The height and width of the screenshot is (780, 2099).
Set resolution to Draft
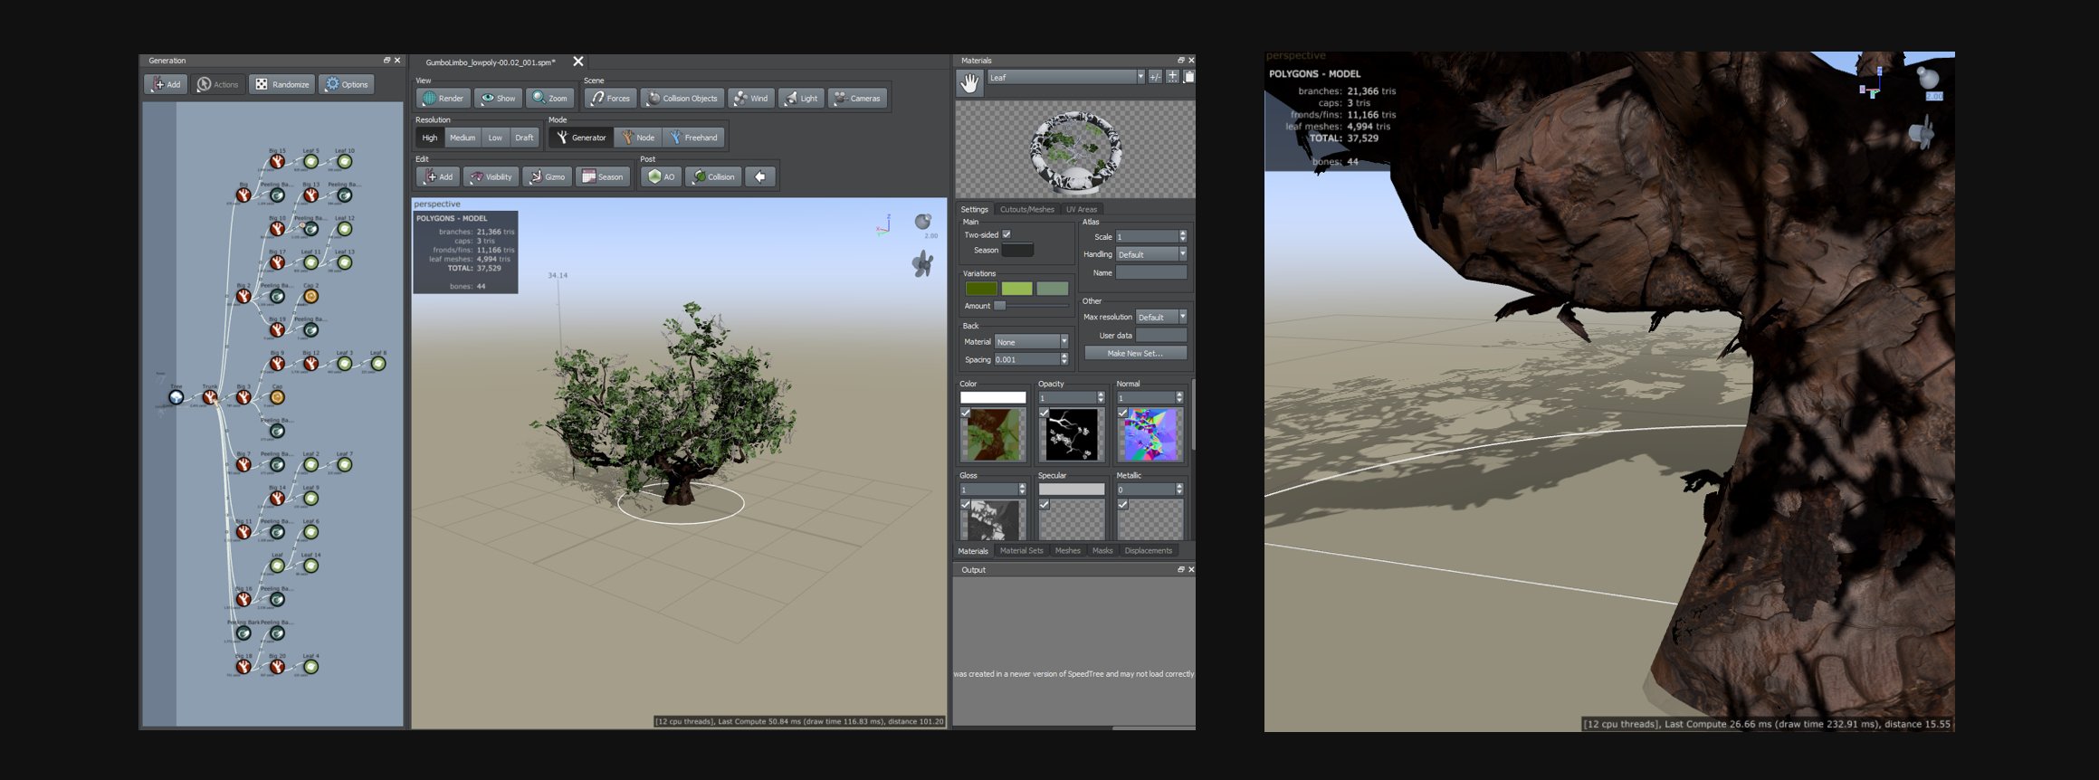click(524, 138)
